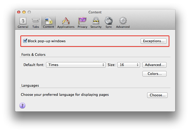Click the pop-up Exceptions... button
This screenshot has width=190, height=132.
(154, 41)
